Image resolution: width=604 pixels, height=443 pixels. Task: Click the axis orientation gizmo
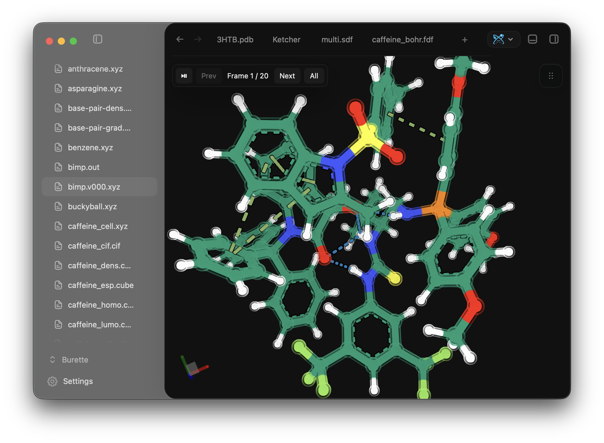194,367
